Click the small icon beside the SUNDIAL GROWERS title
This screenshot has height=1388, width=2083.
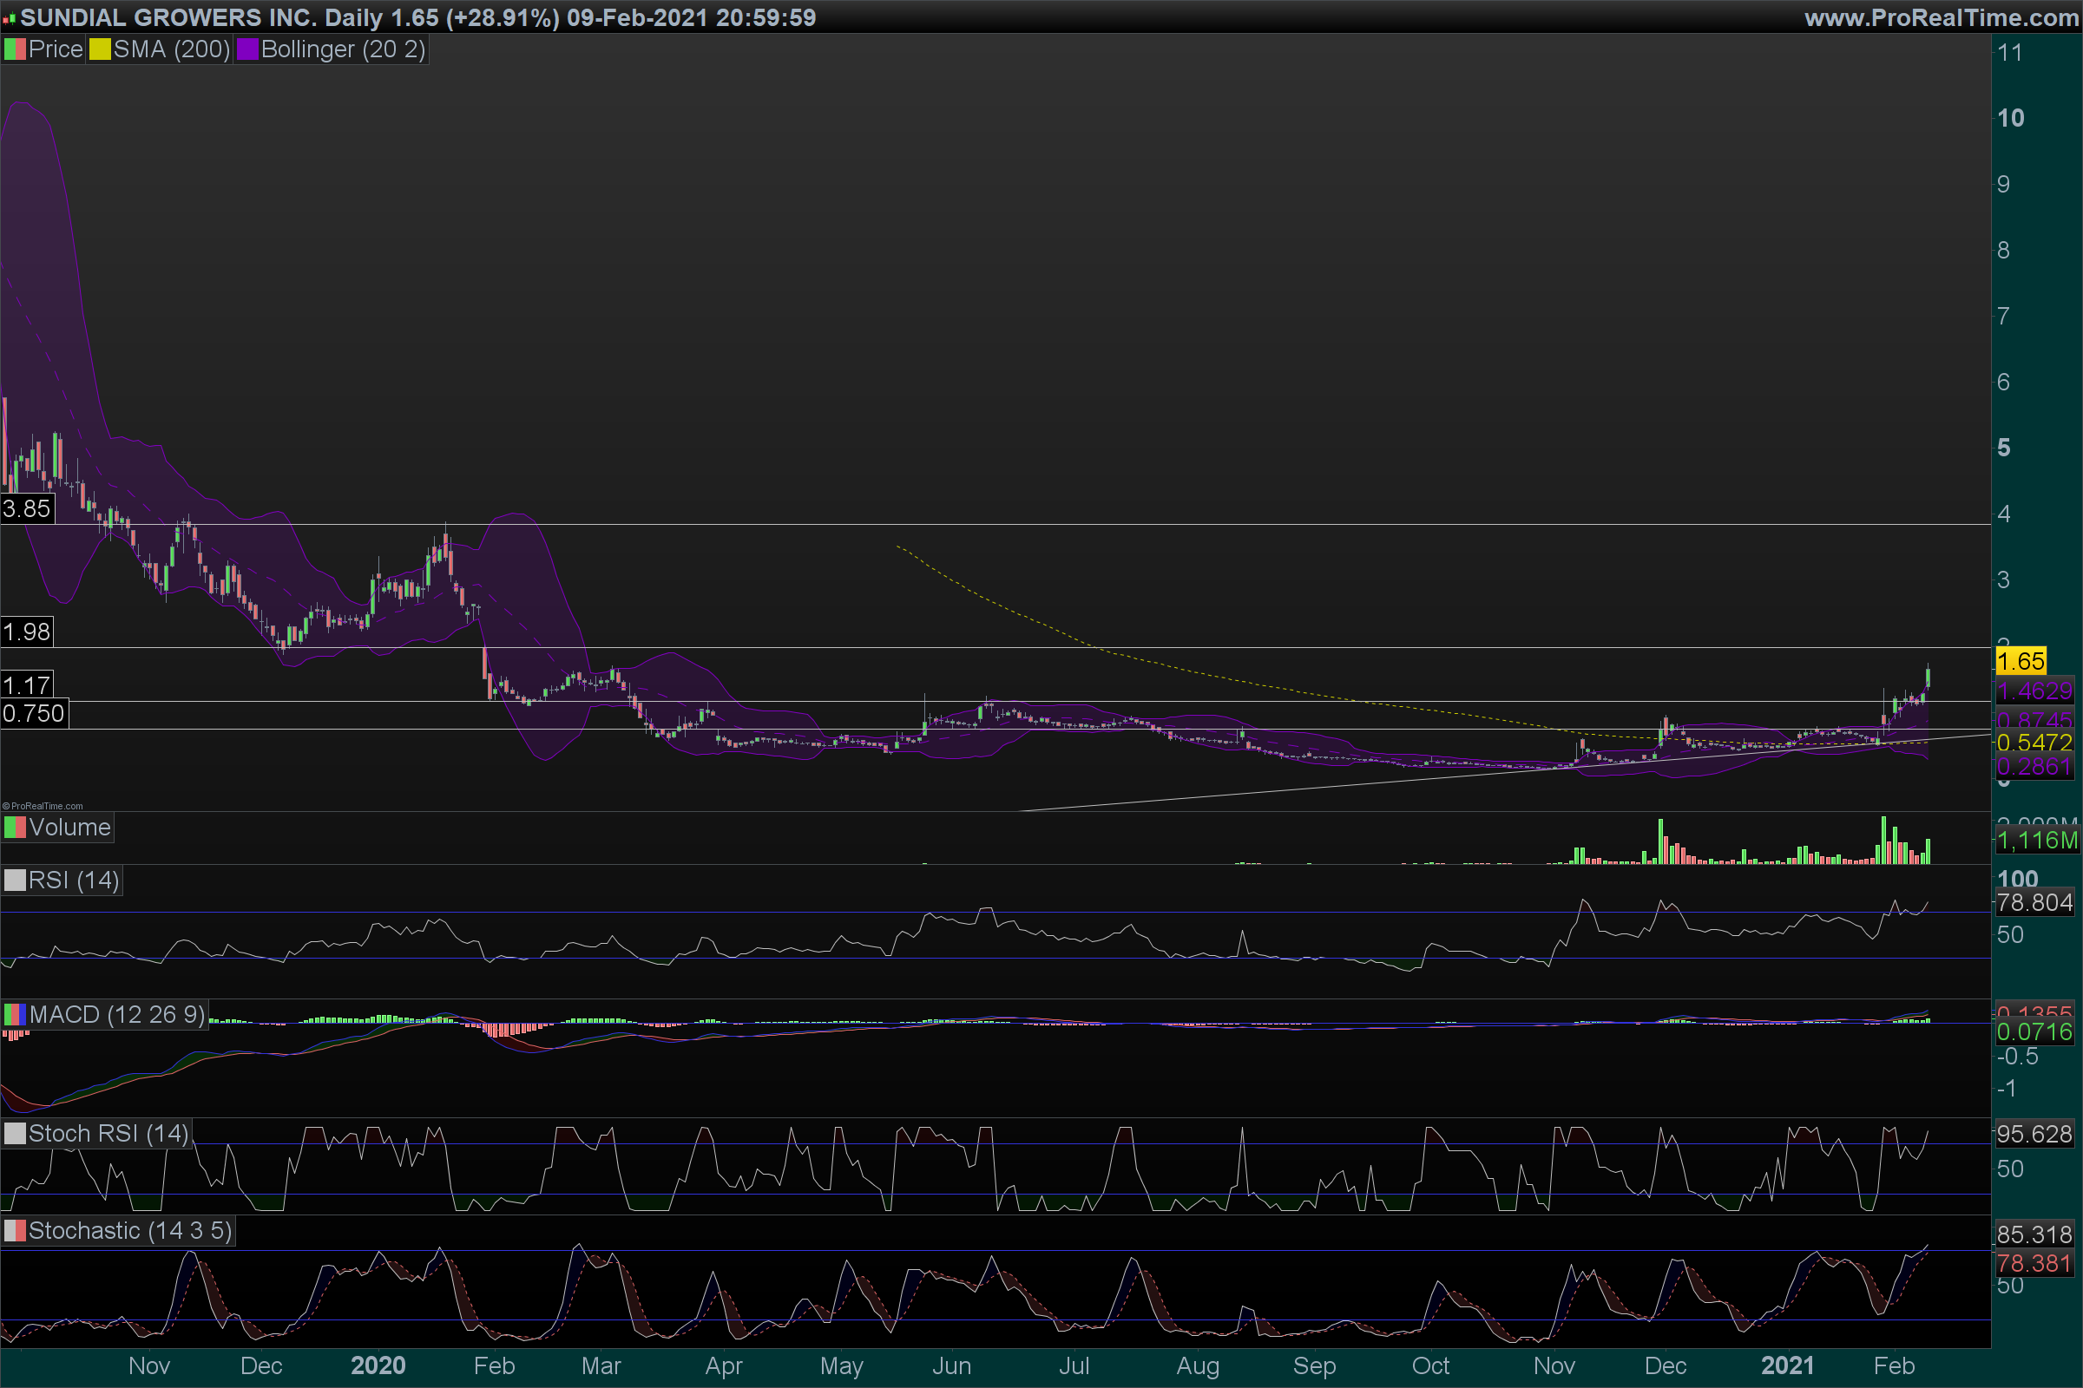coord(9,17)
